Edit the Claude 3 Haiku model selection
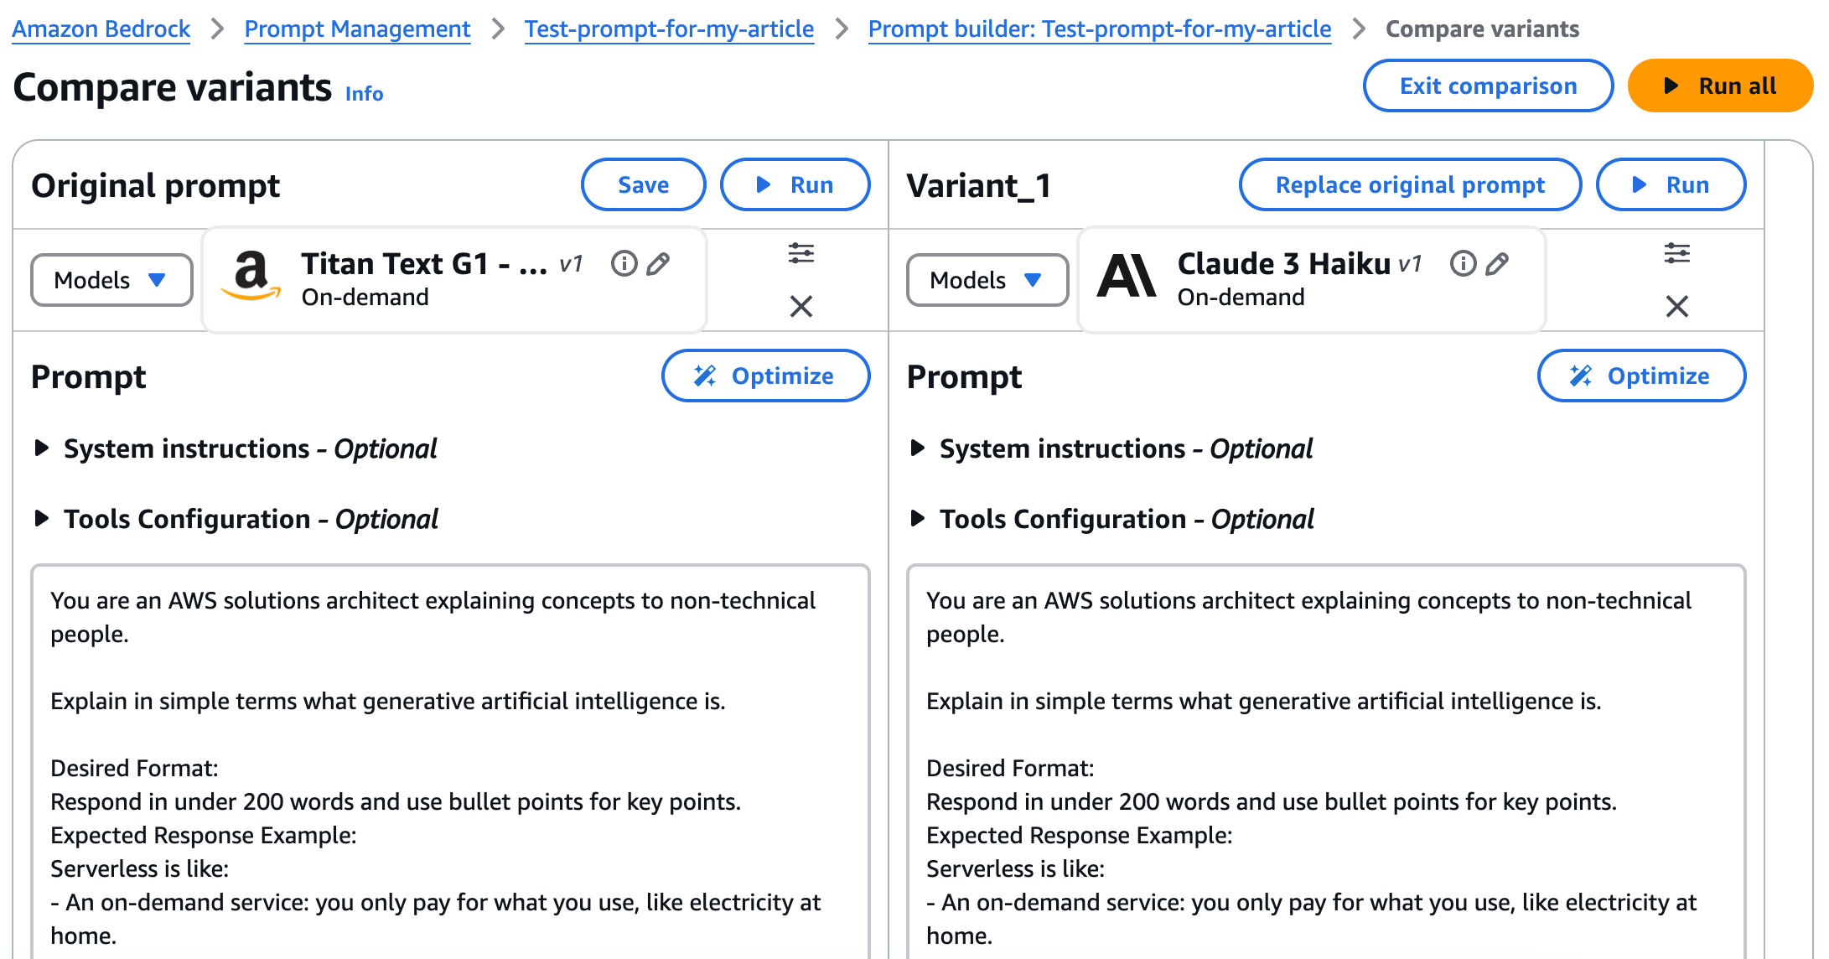Image resolution: width=1829 pixels, height=959 pixels. point(1498,264)
